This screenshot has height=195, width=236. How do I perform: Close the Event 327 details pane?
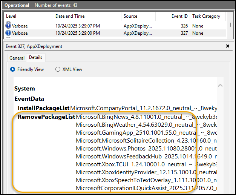227,46
